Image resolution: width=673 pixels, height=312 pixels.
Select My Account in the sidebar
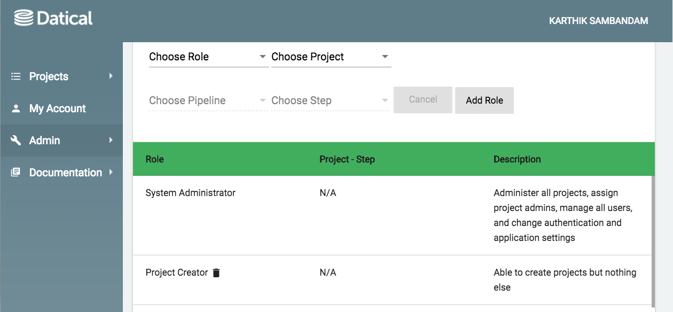(x=58, y=108)
